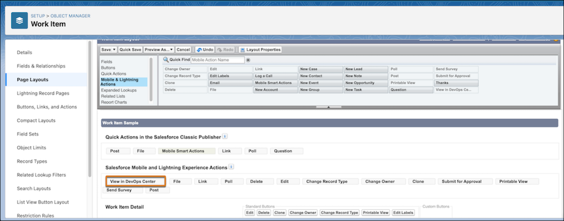Select New Event palette item
564x221 pixels.
point(320,83)
